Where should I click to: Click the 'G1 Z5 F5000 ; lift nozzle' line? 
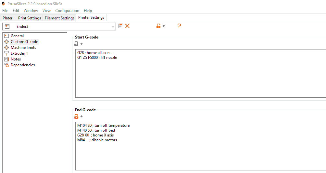coord(97,58)
